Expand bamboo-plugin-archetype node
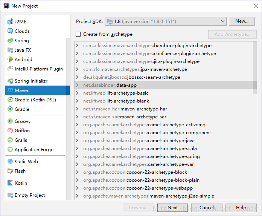The height and width of the screenshot is (216, 262). click(x=77, y=46)
